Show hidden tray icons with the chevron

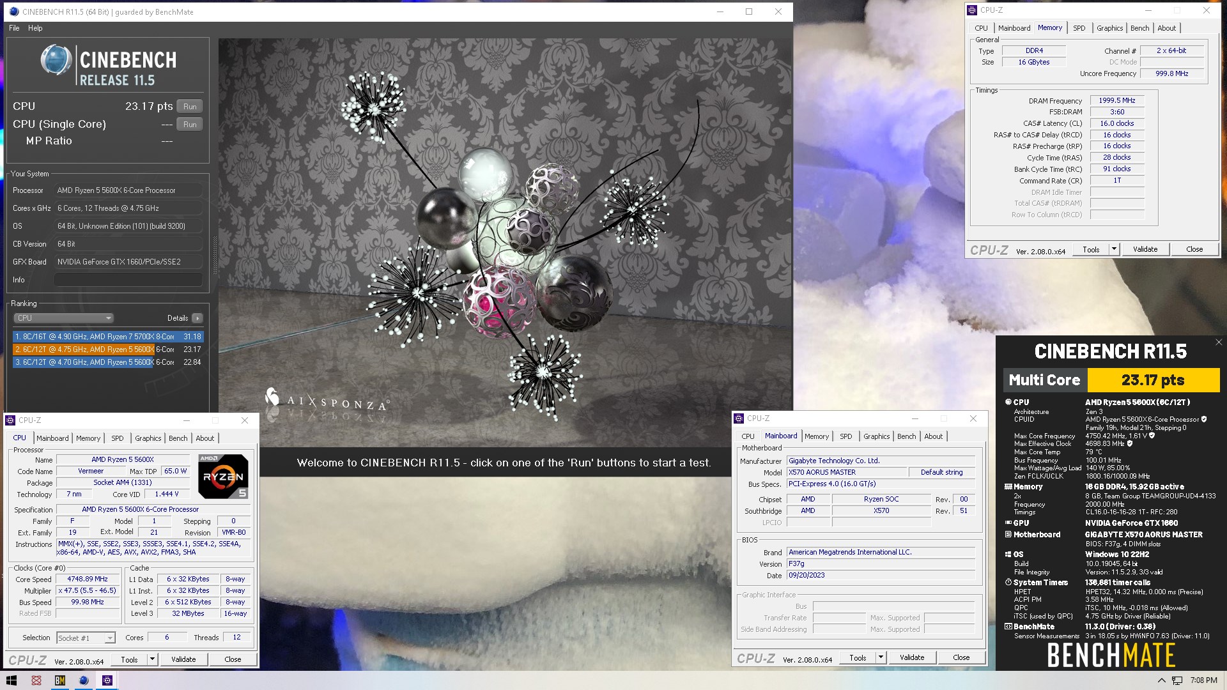[1161, 680]
